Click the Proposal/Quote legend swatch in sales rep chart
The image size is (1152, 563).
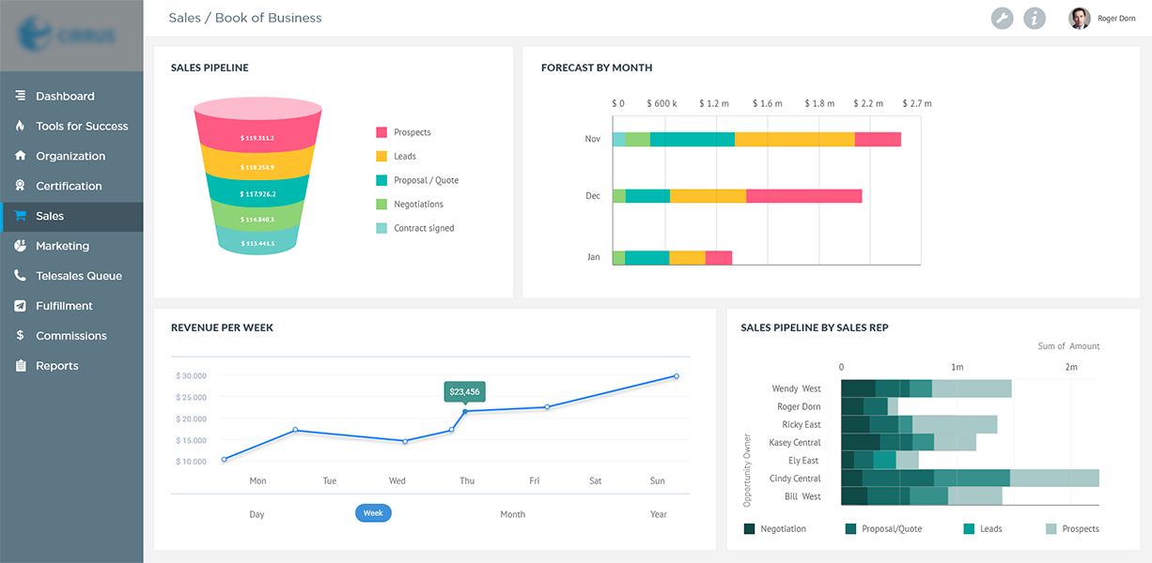click(850, 529)
